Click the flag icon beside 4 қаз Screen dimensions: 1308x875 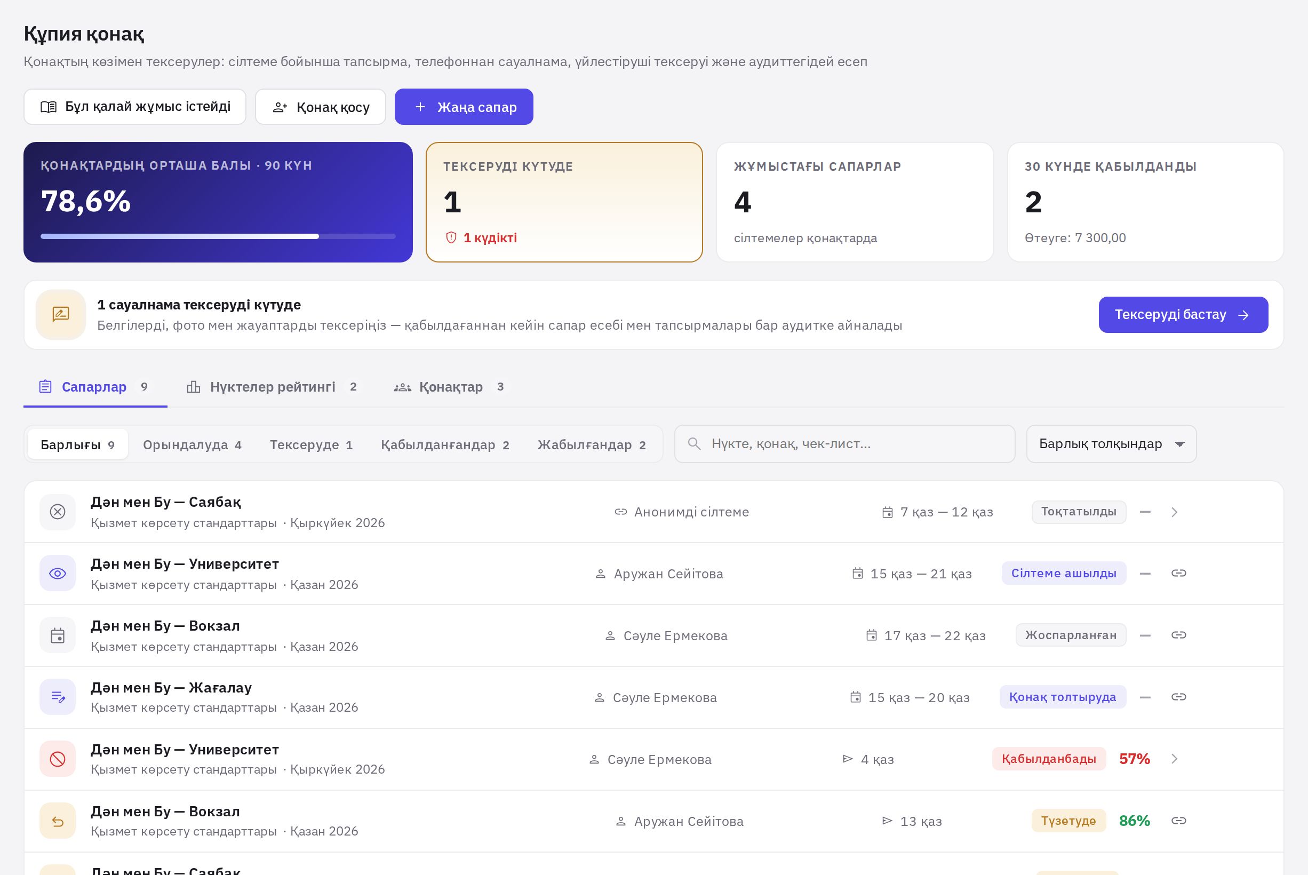(x=848, y=759)
